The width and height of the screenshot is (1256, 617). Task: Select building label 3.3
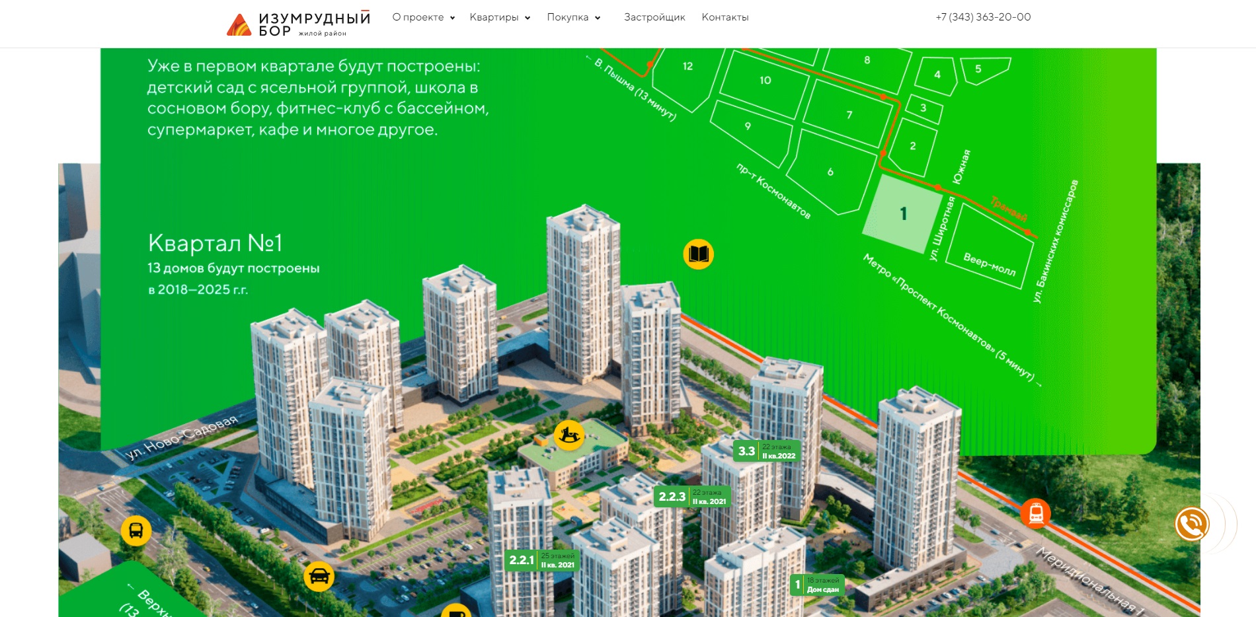[767, 451]
